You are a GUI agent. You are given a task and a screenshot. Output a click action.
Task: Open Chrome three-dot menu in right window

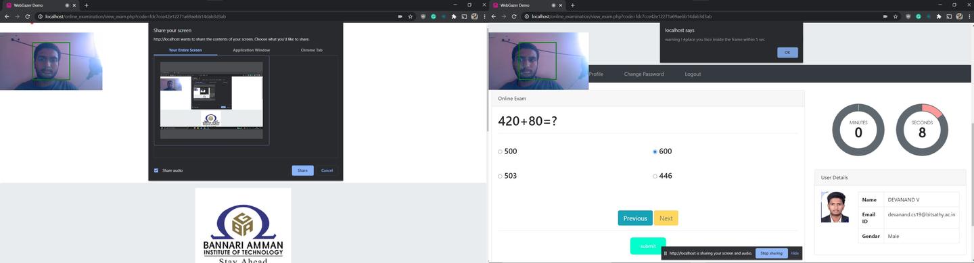(970, 16)
